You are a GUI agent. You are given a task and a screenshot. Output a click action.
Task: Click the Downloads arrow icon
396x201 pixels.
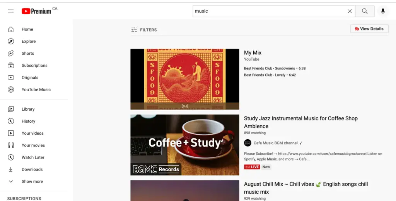tap(11, 169)
